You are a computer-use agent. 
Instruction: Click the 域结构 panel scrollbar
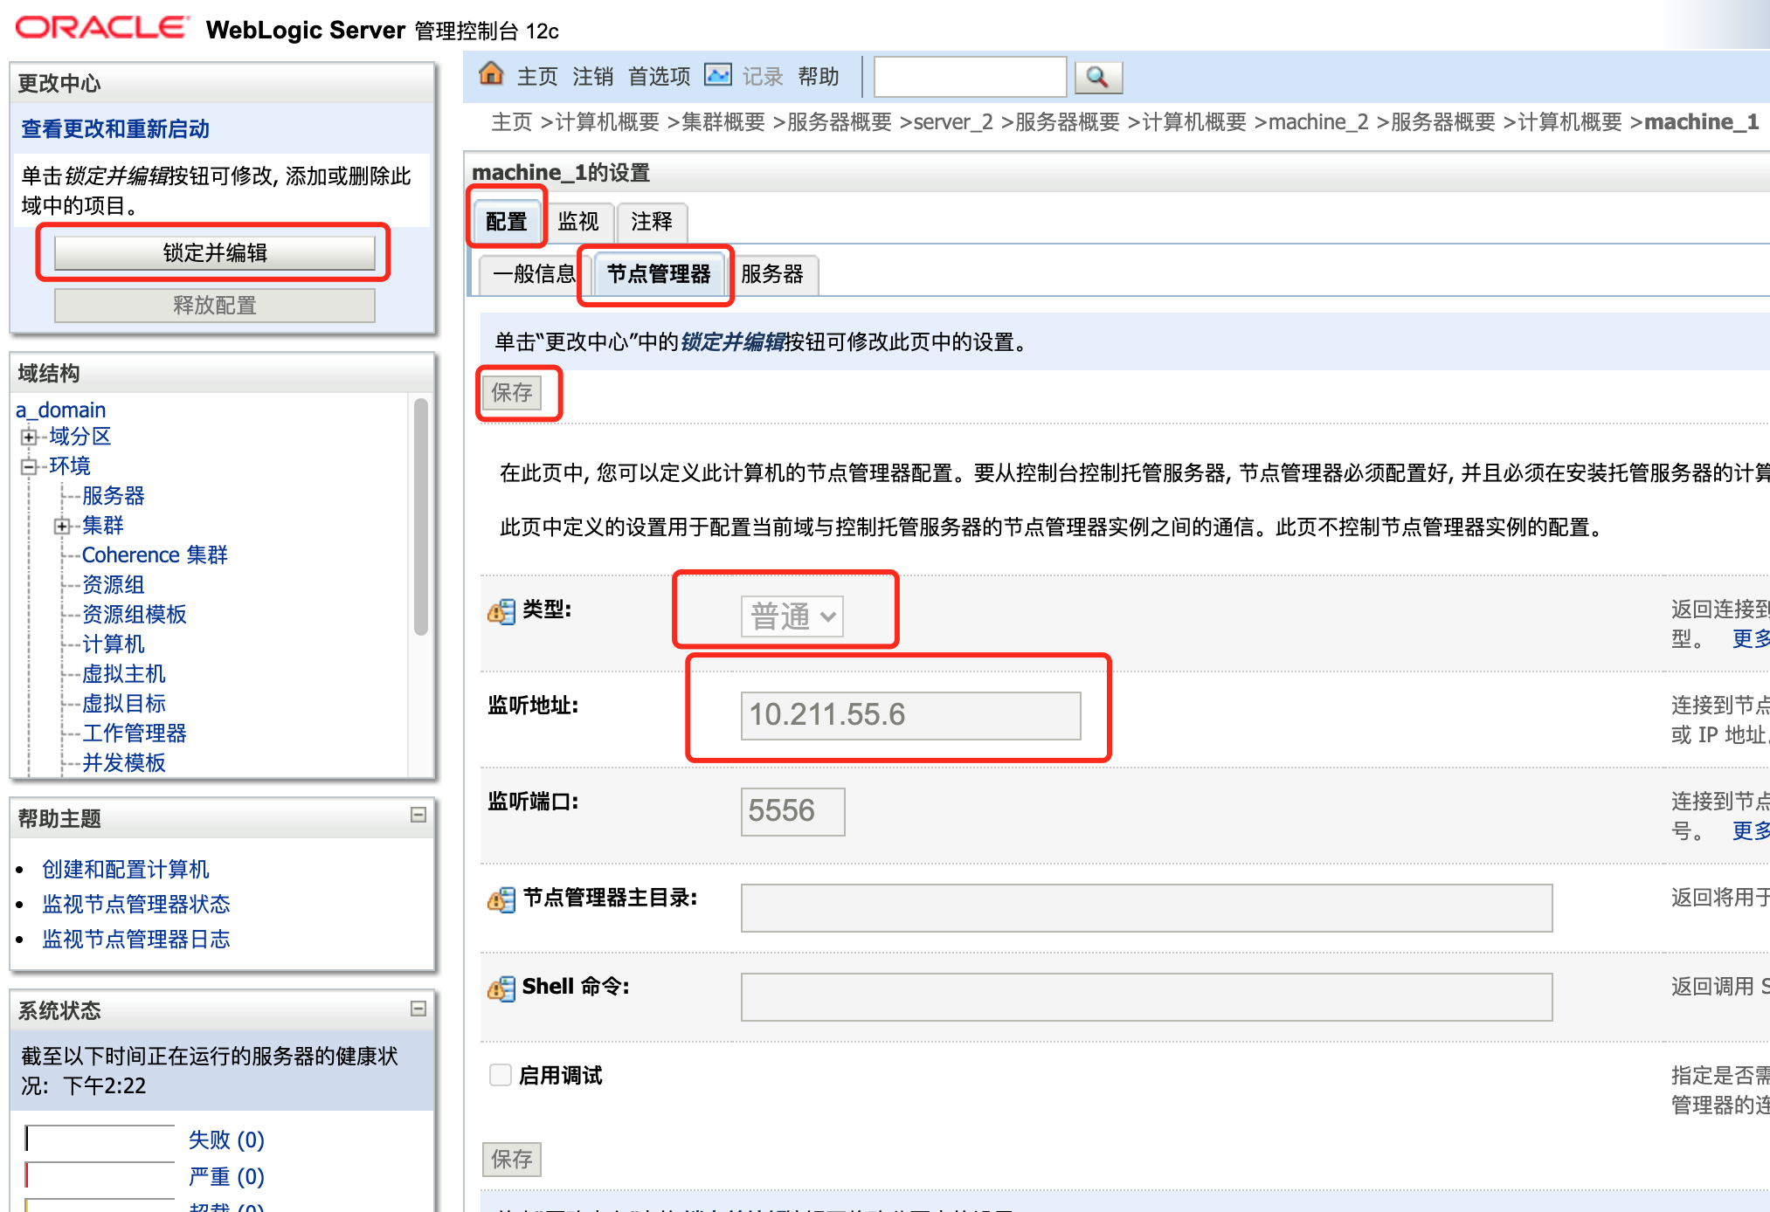pyautogui.click(x=421, y=517)
